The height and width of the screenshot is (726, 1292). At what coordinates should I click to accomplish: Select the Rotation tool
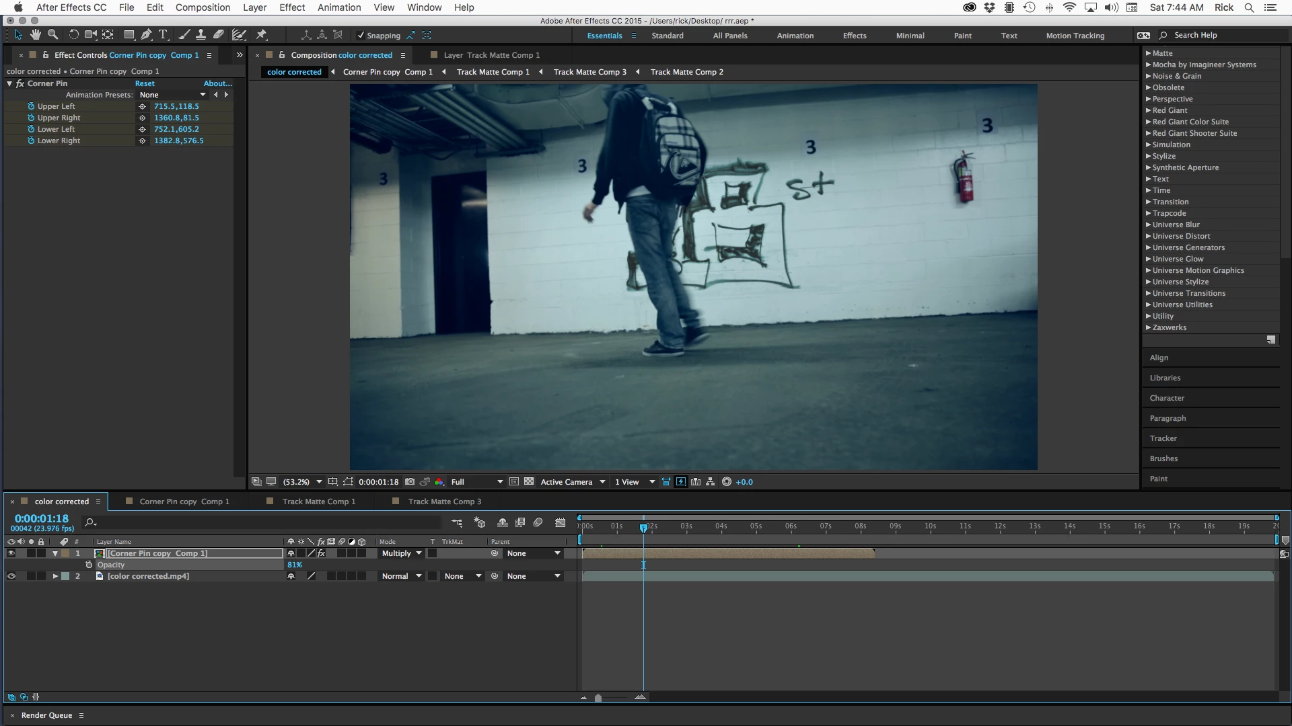click(73, 35)
